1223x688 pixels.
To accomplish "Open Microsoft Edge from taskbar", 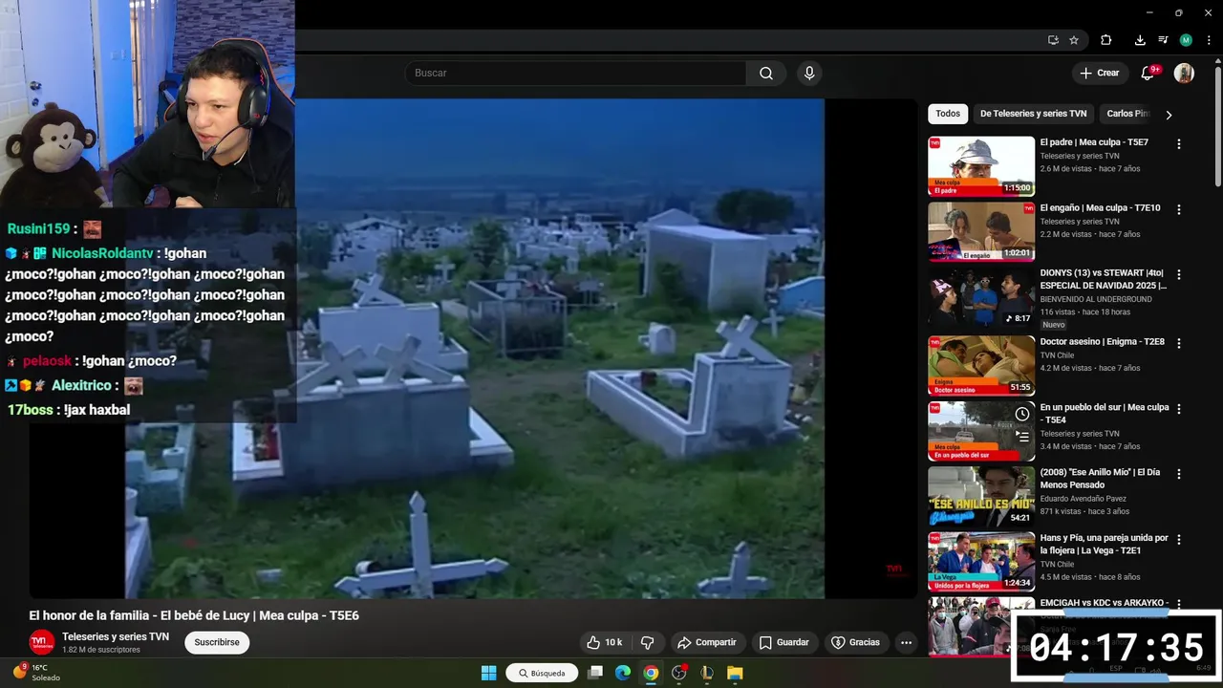I will pyautogui.click(x=623, y=673).
